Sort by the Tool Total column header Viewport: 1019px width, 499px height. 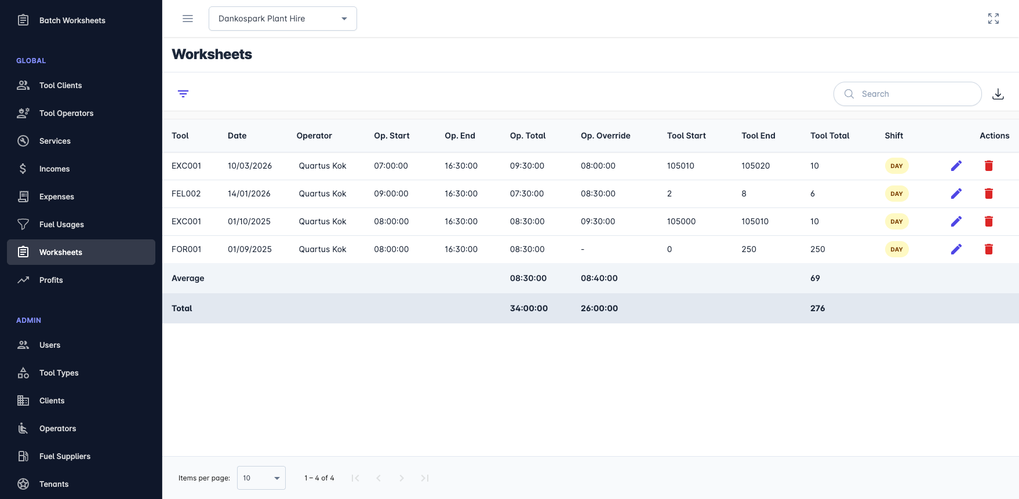click(830, 136)
